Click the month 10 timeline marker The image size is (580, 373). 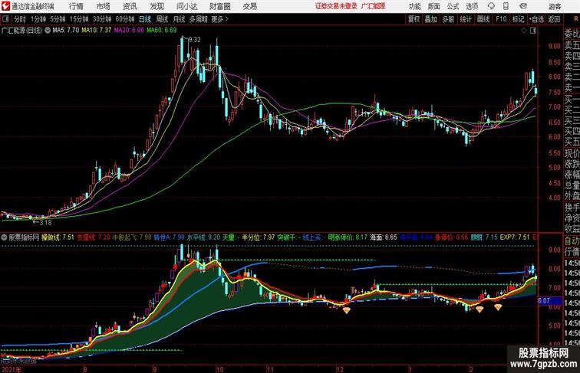[x=219, y=369]
